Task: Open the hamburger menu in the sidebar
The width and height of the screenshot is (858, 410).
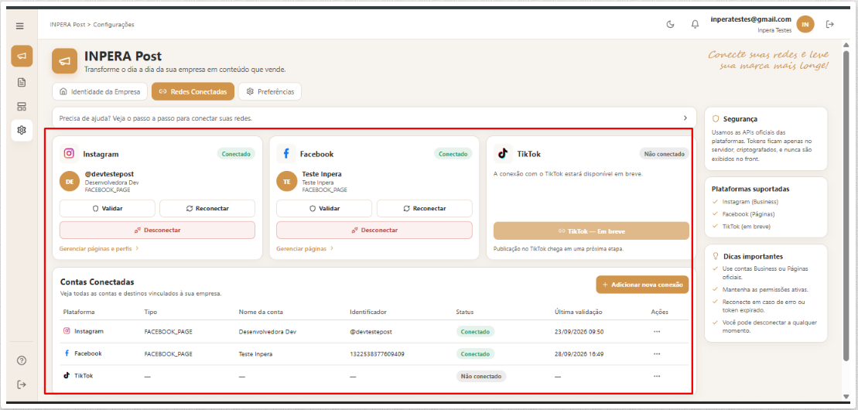Action: [20, 26]
